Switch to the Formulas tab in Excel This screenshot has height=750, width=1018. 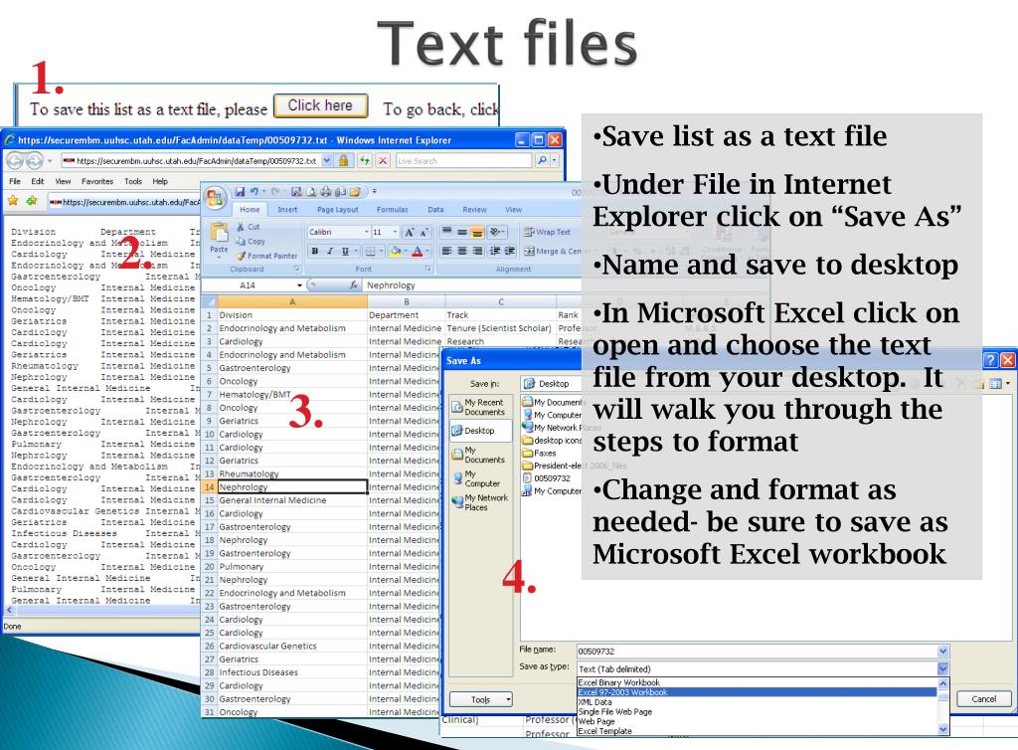(x=392, y=210)
